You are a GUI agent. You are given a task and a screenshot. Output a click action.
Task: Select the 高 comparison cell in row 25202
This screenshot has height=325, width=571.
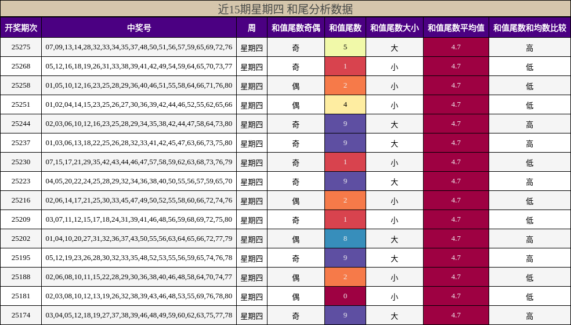click(529, 239)
